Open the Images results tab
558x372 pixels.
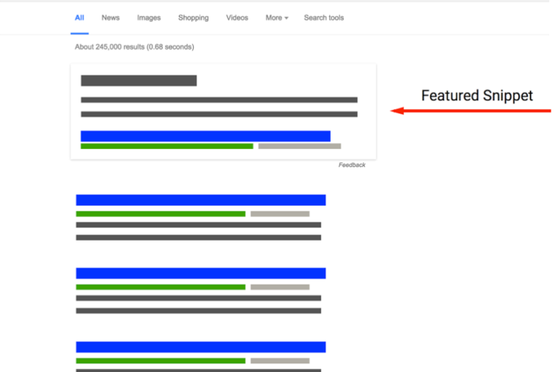point(149,17)
